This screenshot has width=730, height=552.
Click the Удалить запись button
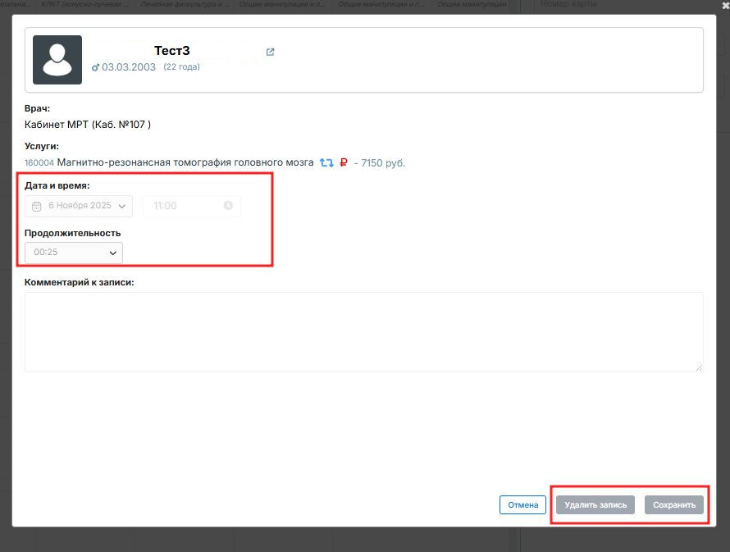[595, 505]
